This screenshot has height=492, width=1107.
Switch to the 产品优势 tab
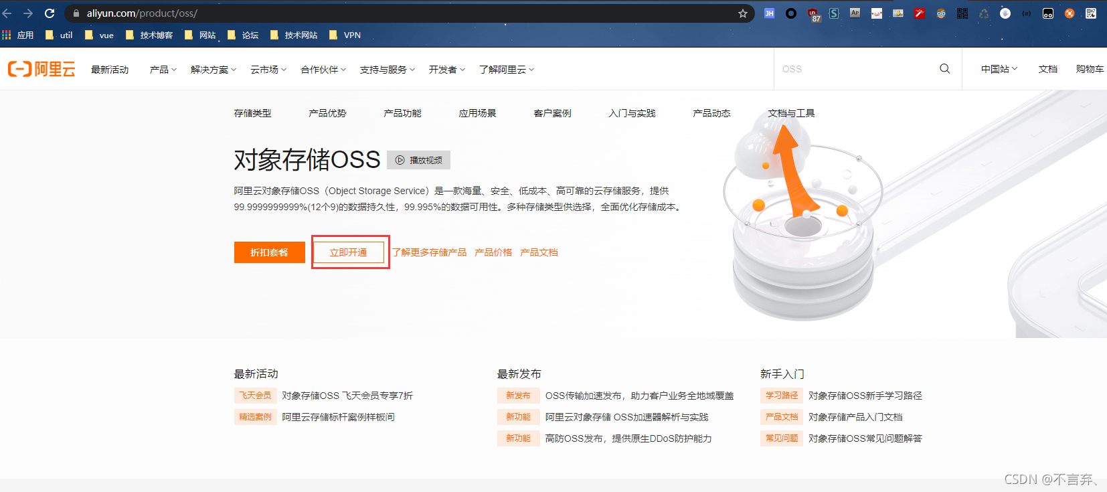tap(327, 113)
